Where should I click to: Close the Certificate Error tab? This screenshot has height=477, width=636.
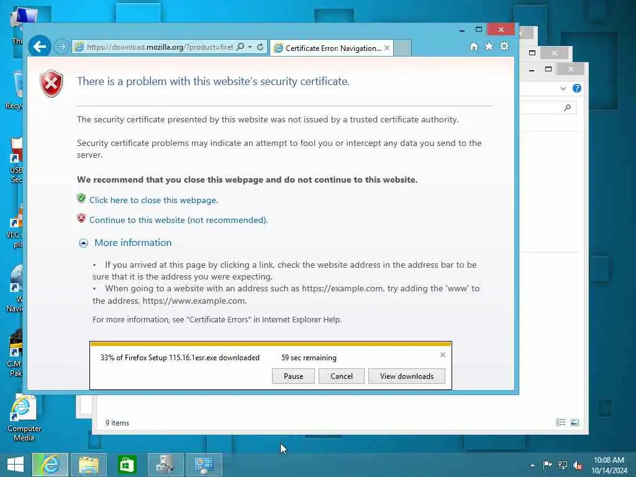coord(387,48)
